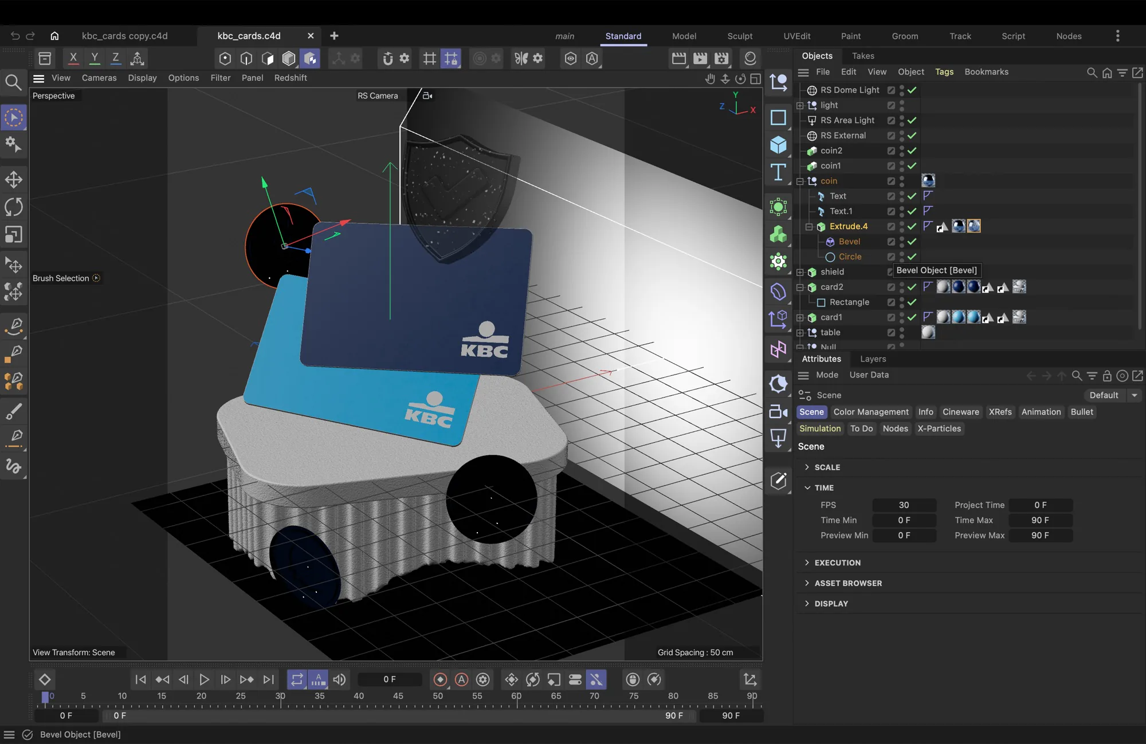
Task: Toggle visibility dots for light object
Action: click(x=902, y=105)
